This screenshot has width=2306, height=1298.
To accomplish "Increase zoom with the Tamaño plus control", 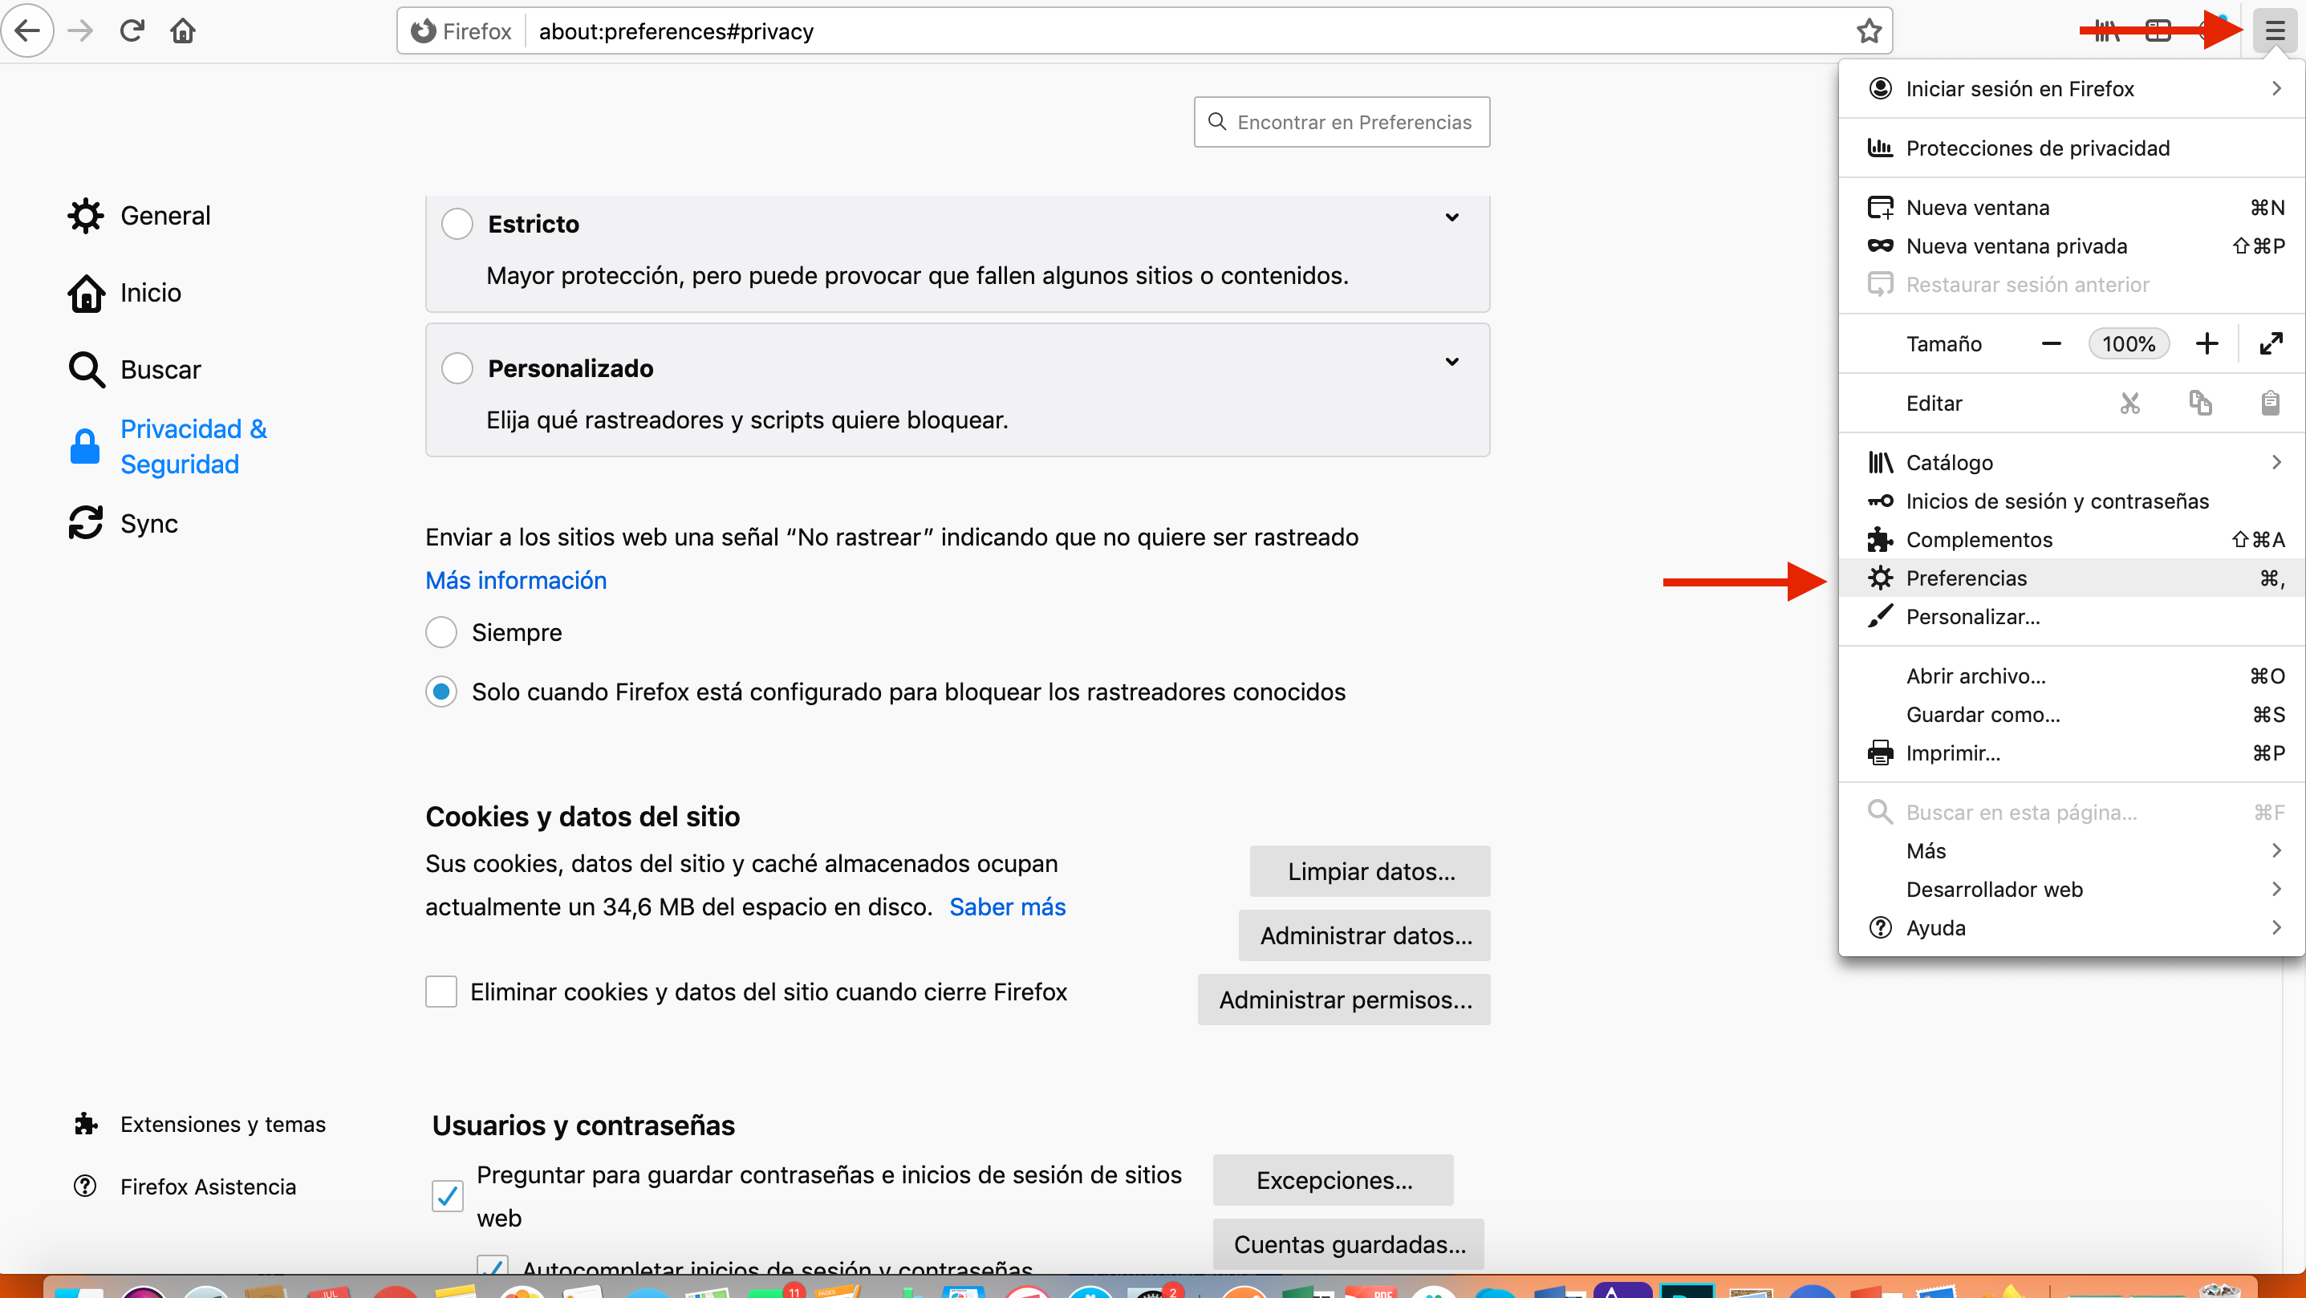I will [2207, 343].
